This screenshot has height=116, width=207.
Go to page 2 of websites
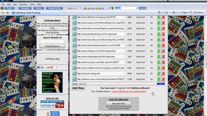82,84
